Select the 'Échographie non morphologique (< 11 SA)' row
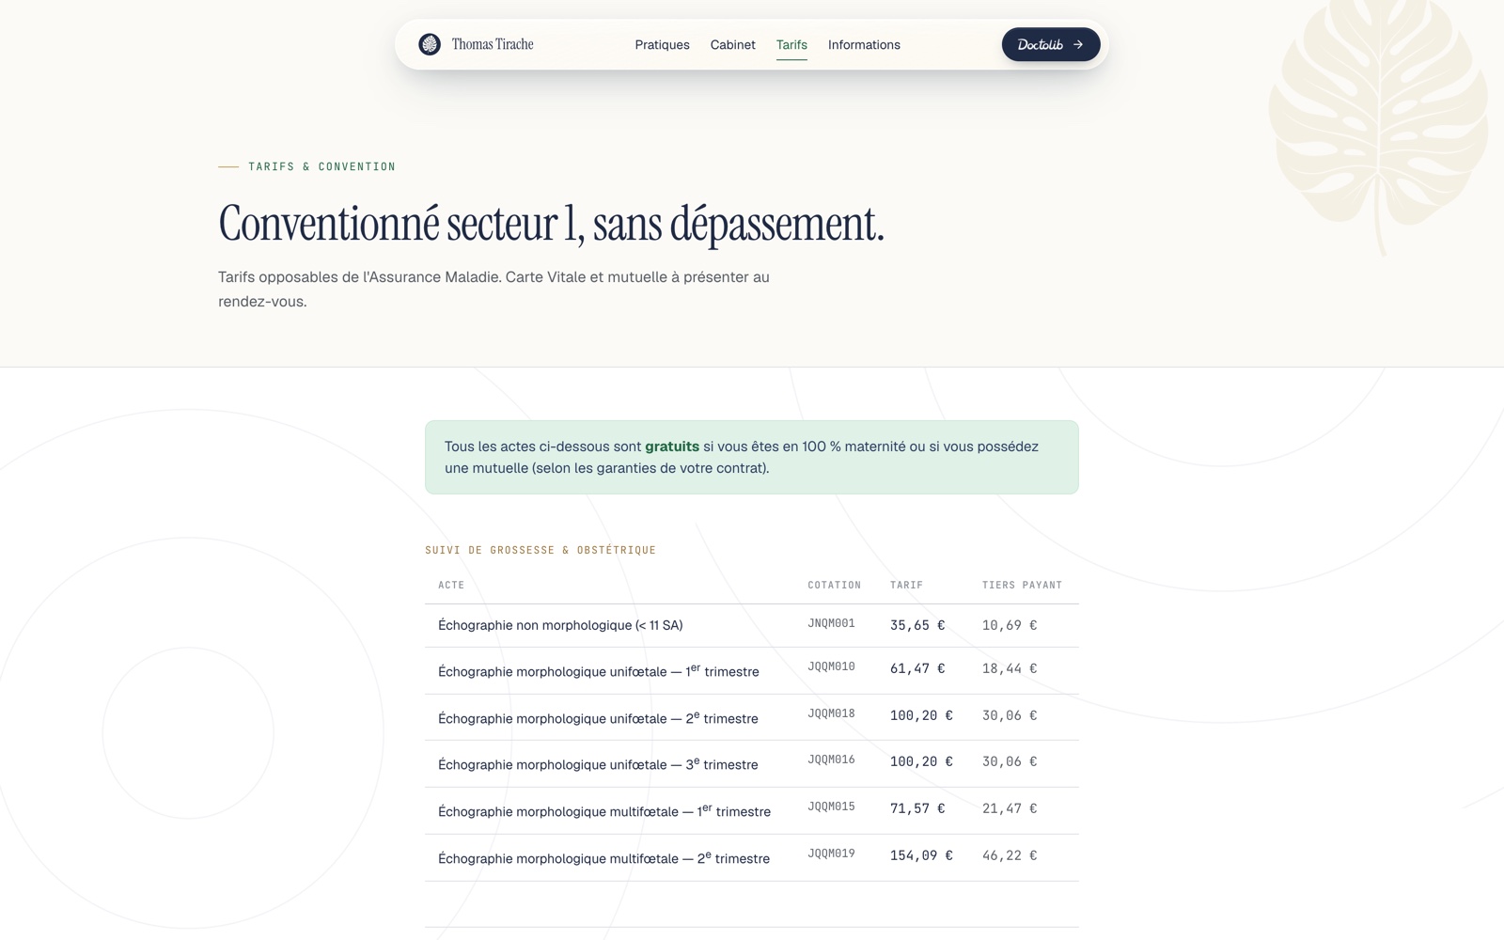Viewport: 1504px width, 940px height. click(752, 625)
